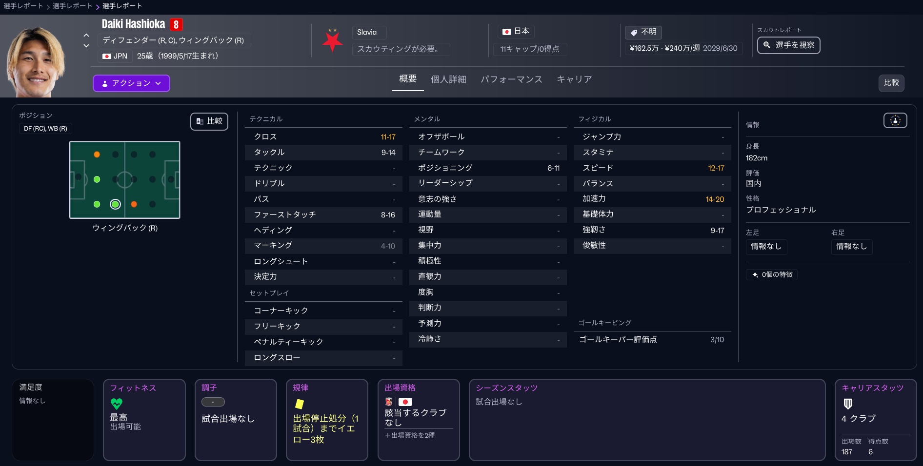Image resolution: width=923 pixels, height=466 pixels.
Task: Click the yellow card discipline icon
Action: (299, 404)
